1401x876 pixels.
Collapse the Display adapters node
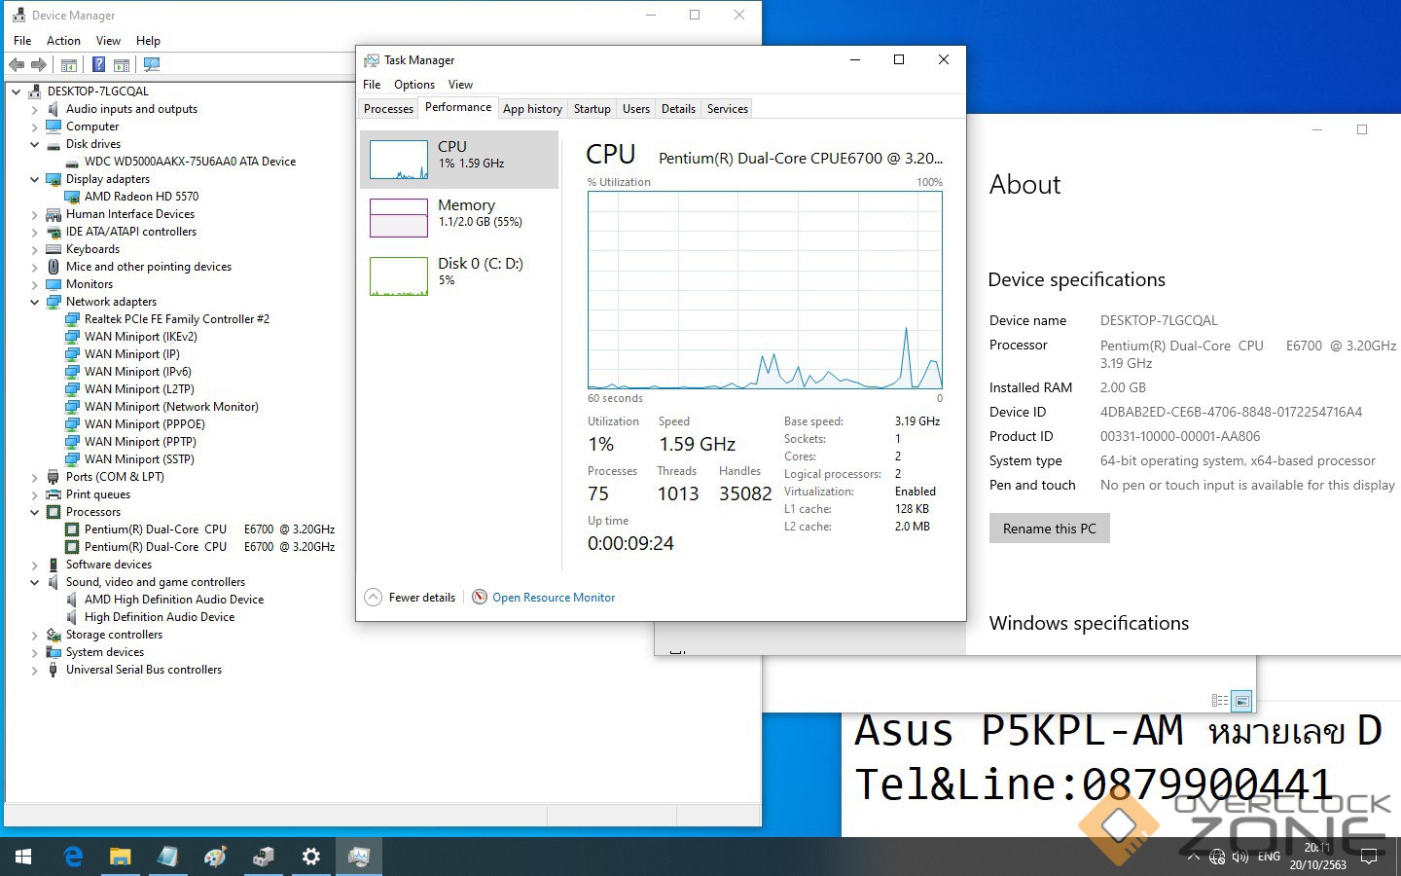(x=35, y=179)
